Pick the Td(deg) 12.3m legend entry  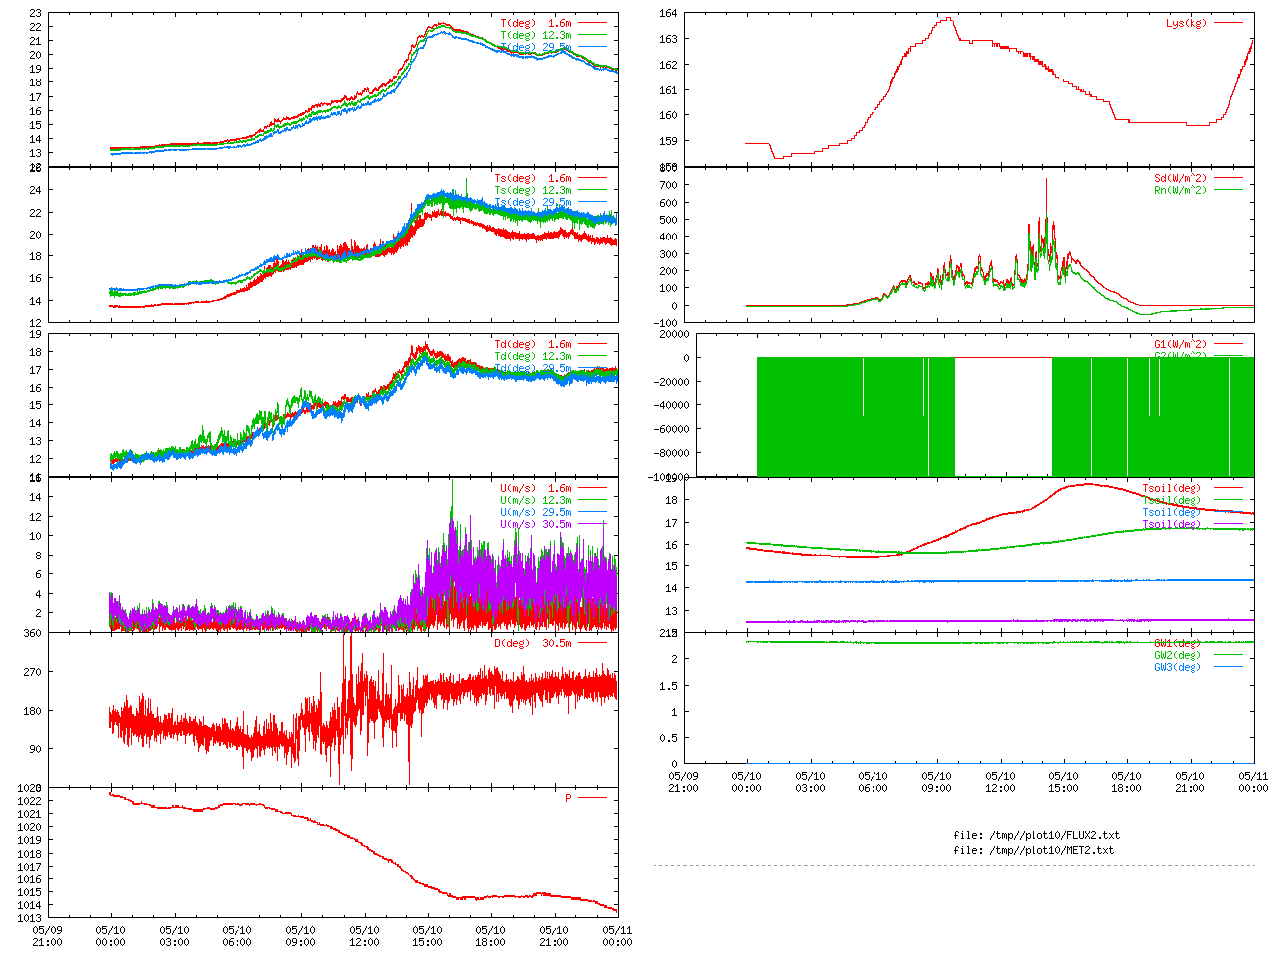(533, 356)
